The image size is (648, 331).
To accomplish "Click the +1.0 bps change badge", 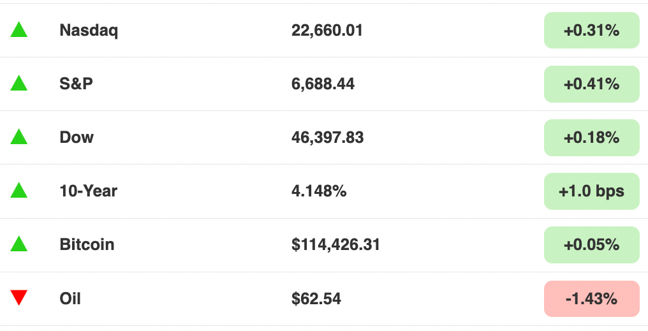I will tap(591, 191).
